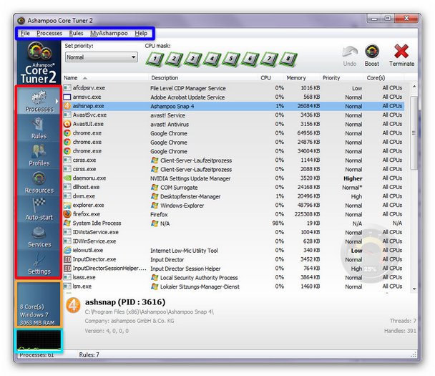Open the Resources sidebar section
Screen dimensions: 435x376
click(x=39, y=183)
